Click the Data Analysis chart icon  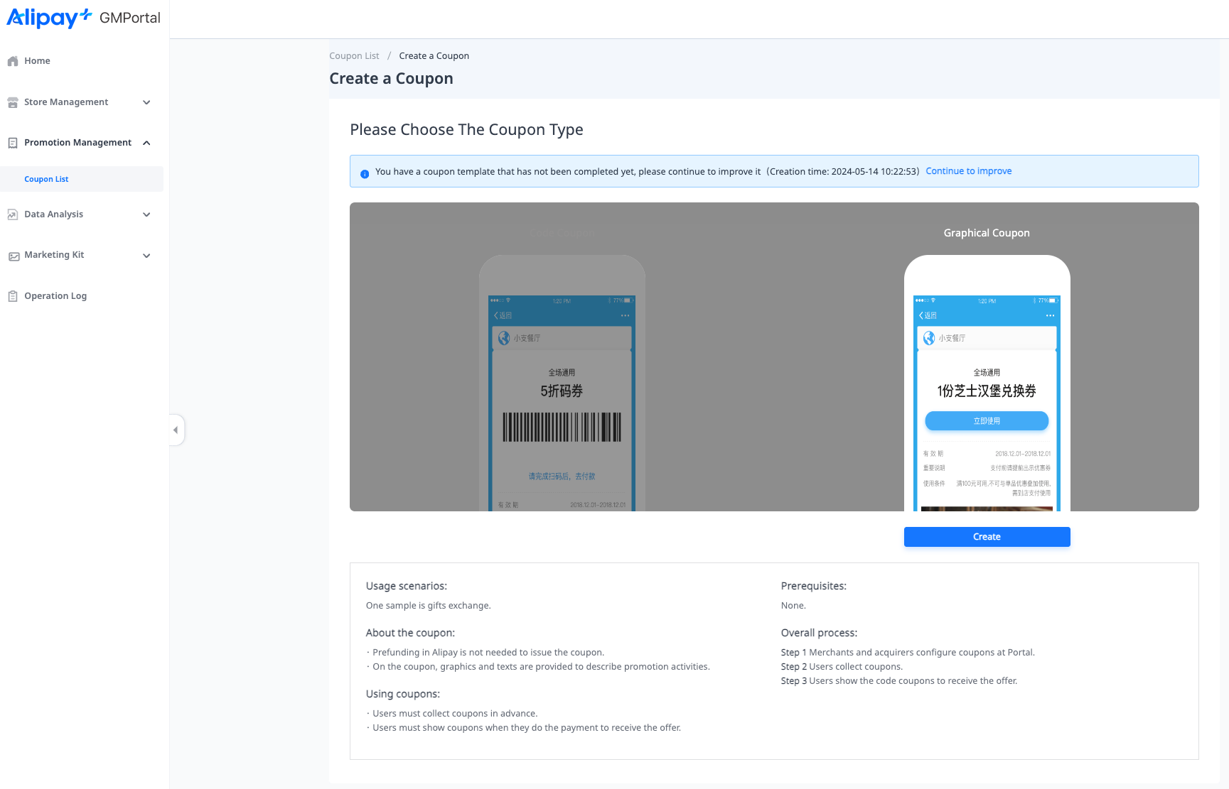pyautogui.click(x=13, y=214)
